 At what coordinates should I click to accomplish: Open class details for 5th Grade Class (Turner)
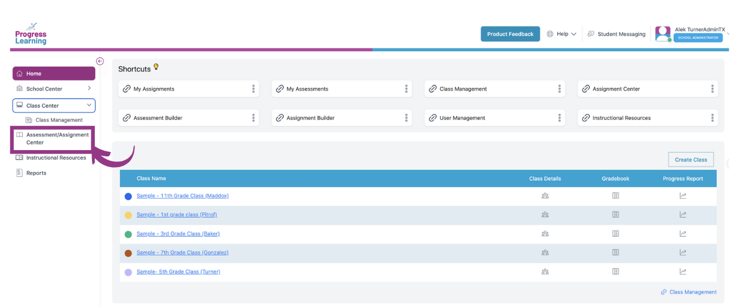[x=545, y=272]
